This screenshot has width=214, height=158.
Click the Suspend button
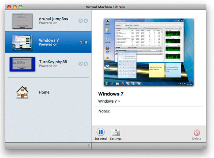click(x=100, y=134)
